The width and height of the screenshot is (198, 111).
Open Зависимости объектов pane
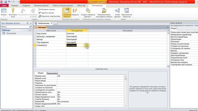(x=127, y=13)
